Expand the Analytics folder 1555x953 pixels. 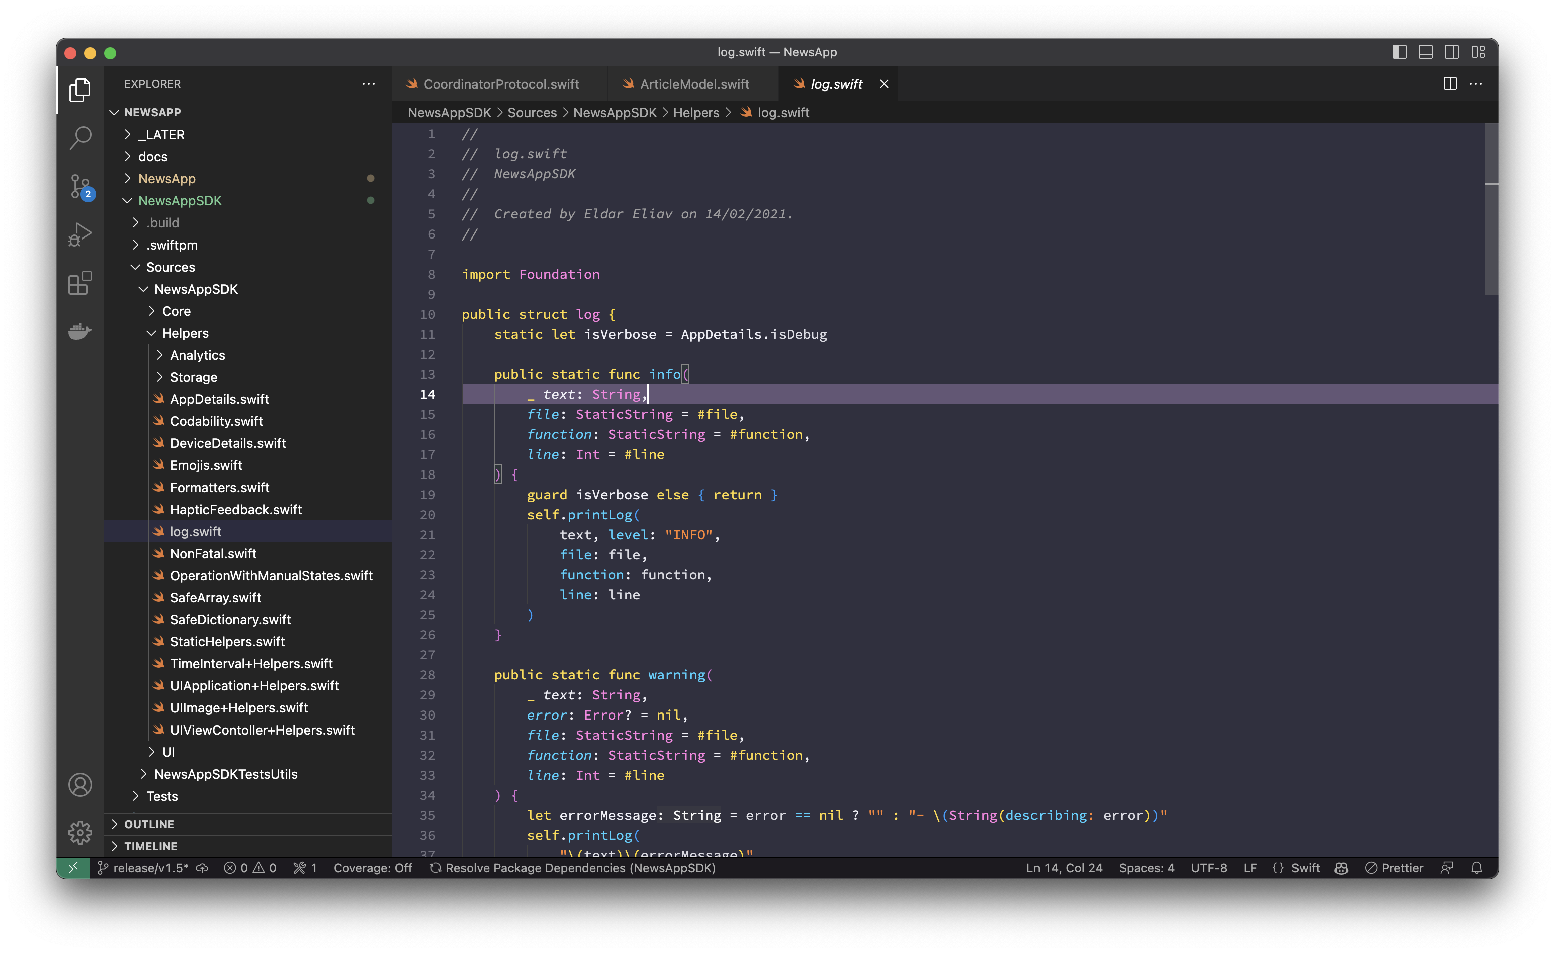248,355
